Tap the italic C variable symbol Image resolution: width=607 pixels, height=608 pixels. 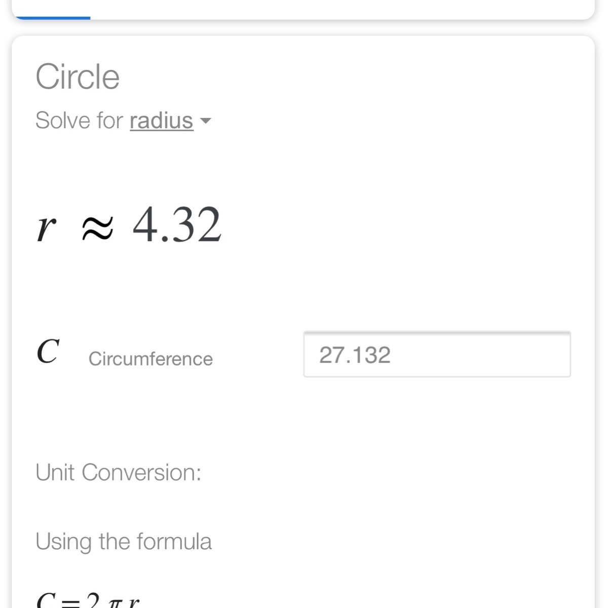tap(48, 351)
